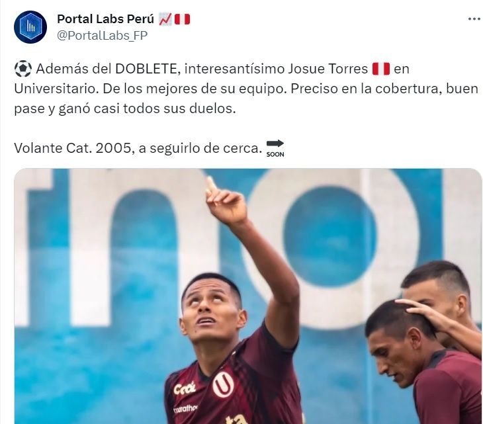The image size is (483, 424).
Task: Click the Portal Labs Perú display name
Action: (x=105, y=19)
